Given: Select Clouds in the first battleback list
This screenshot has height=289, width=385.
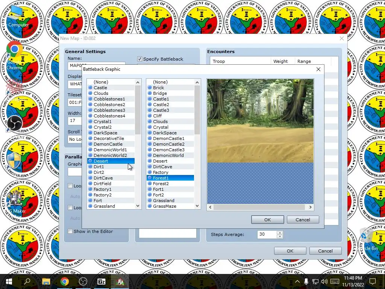Looking at the screenshot, I should click(111, 93).
